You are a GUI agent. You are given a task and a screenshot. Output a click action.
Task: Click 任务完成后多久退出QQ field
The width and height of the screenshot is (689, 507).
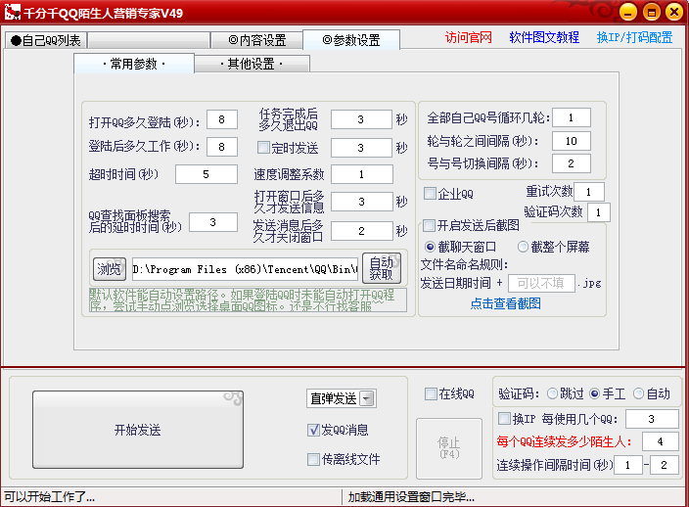pyautogui.click(x=361, y=119)
